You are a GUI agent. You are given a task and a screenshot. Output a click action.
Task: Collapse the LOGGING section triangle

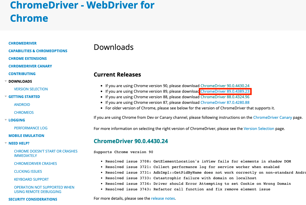[6, 120]
